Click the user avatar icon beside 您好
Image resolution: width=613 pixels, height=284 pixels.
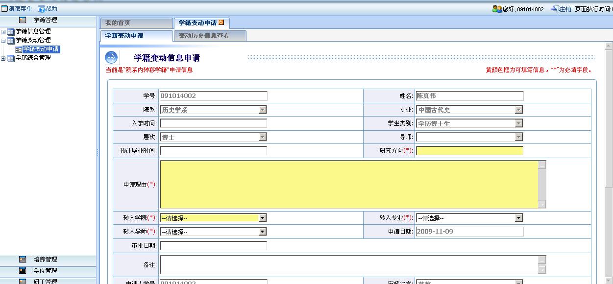click(x=496, y=9)
